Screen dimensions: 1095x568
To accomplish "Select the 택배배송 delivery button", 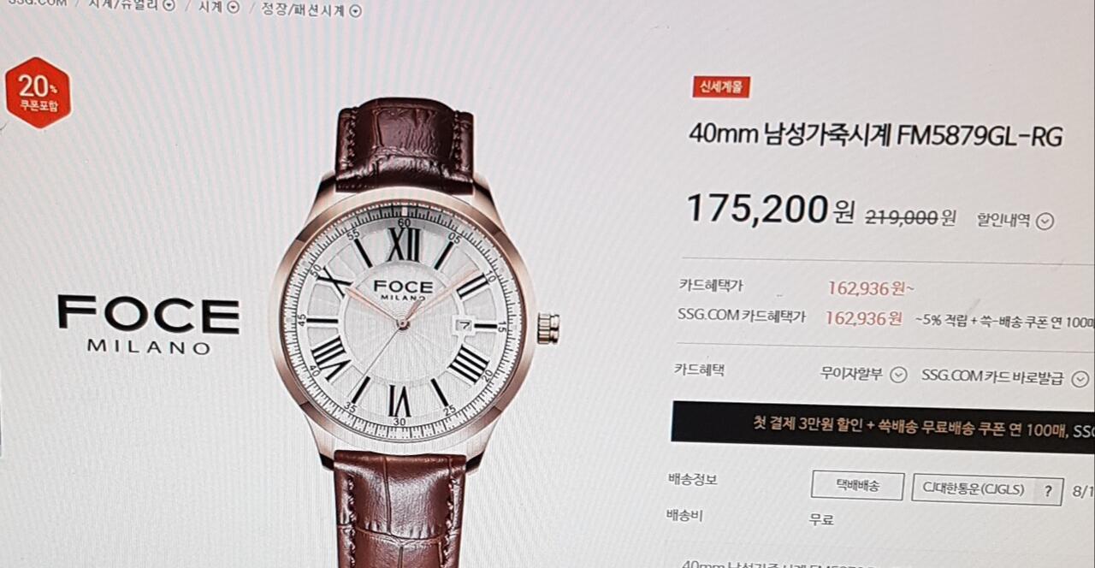I will tap(857, 485).
